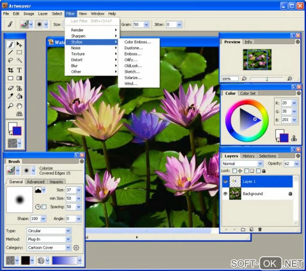Toggle lock position checkbox beside move icon
The width and height of the screenshot is (306, 271).
pos(235,171)
